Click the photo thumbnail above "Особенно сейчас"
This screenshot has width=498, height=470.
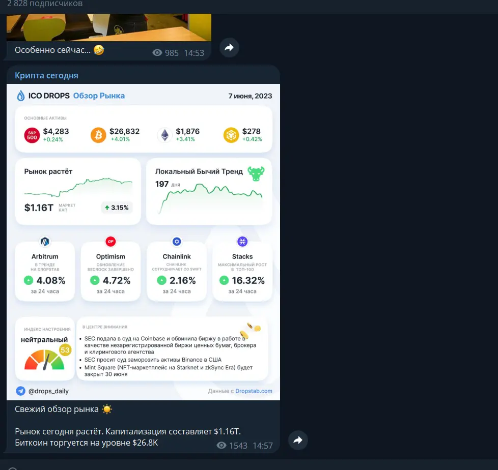[x=109, y=27]
